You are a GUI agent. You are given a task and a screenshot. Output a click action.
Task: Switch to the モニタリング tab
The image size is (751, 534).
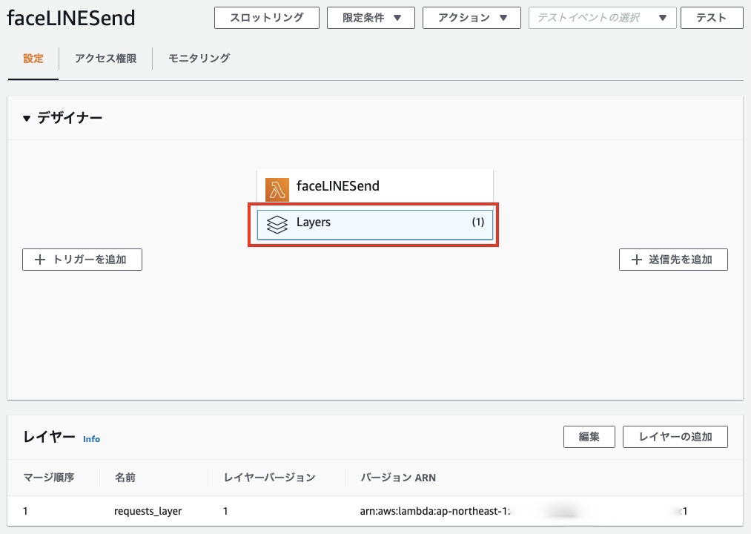point(199,59)
